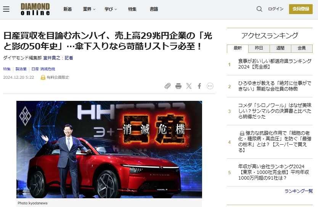This screenshot has width=318, height=207.
Task: Click ダイヤモンド編集部 text
Action: tap(22, 58)
